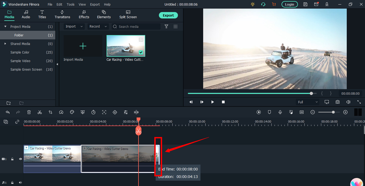The width and height of the screenshot is (365, 186).
Task: Click the snapshot camera icon
Action: (x=337, y=102)
